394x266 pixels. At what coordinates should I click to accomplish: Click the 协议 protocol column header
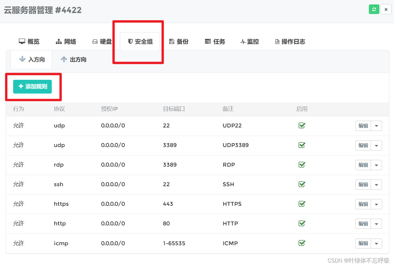59,109
